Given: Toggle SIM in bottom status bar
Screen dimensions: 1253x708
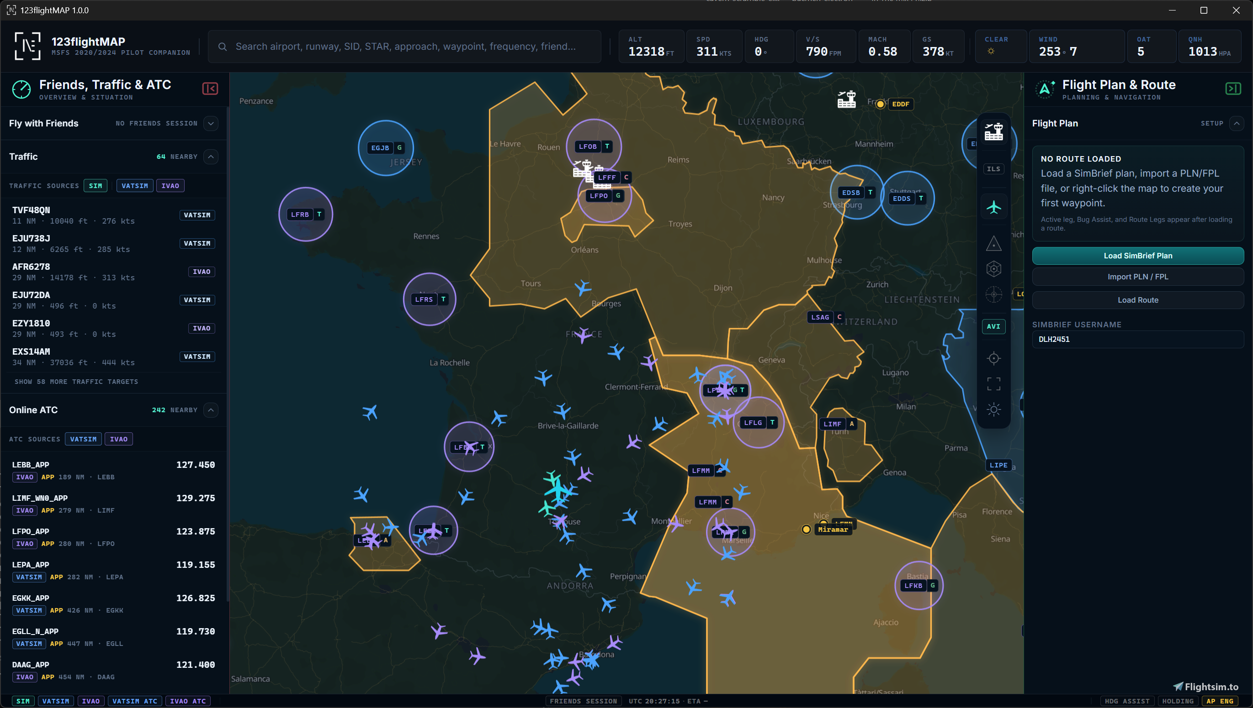Looking at the screenshot, I should click(x=23, y=701).
